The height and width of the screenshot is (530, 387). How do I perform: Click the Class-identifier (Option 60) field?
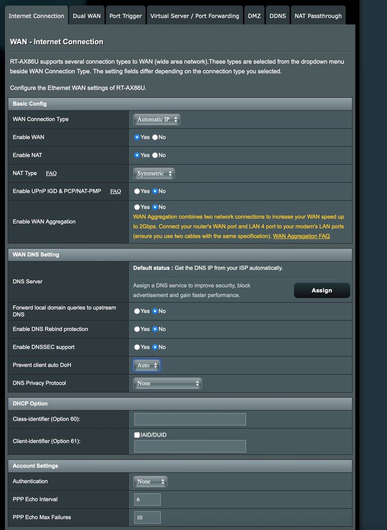190,419
